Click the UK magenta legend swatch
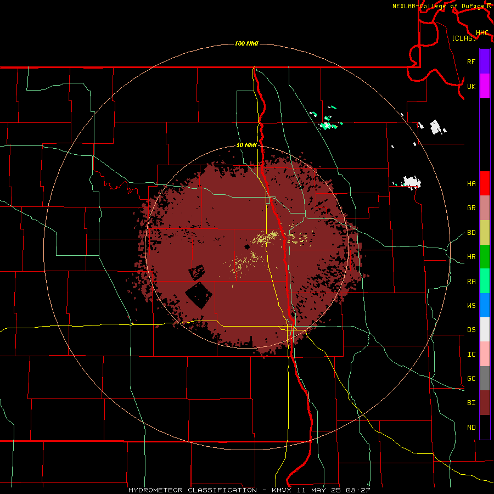Image resolution: width=494 pixels, height=494 pixels. (x=485, y=86)
